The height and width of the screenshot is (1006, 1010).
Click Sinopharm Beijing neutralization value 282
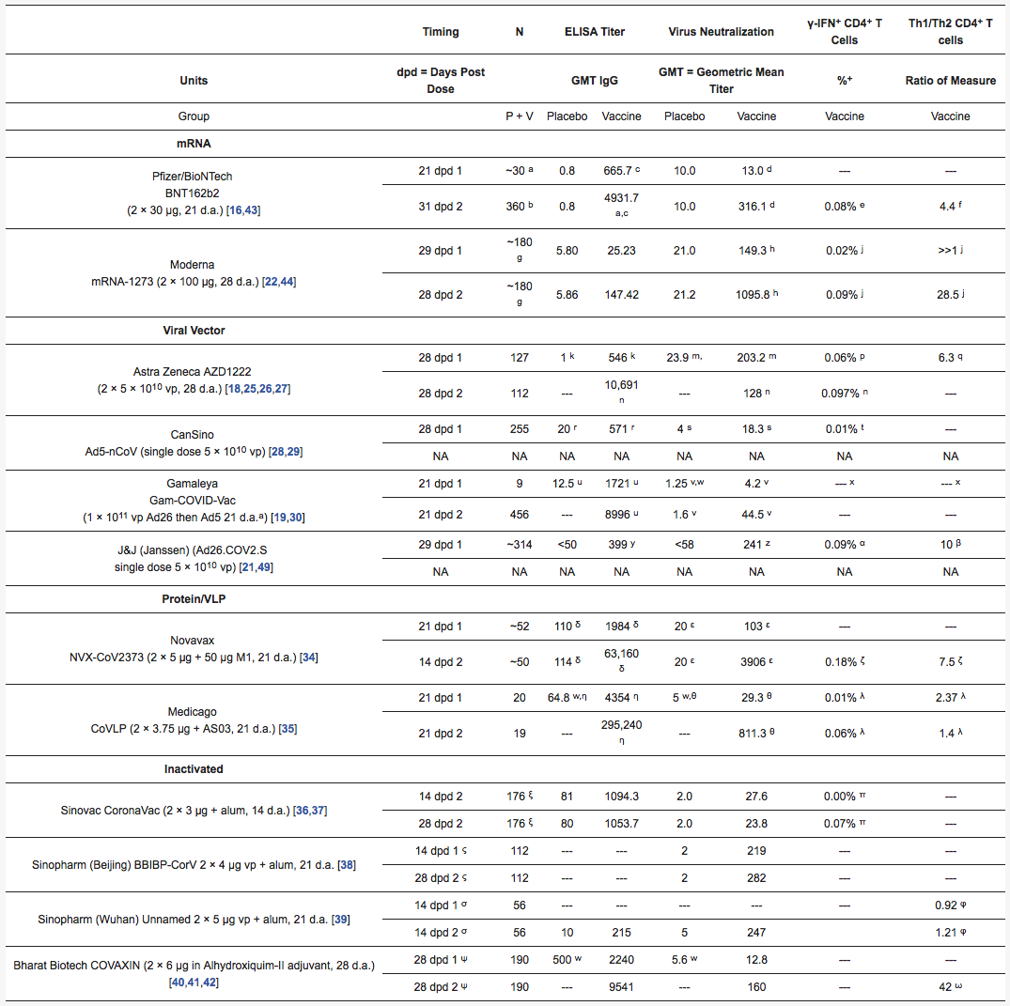pyautogui.click(x=756, y=878)
